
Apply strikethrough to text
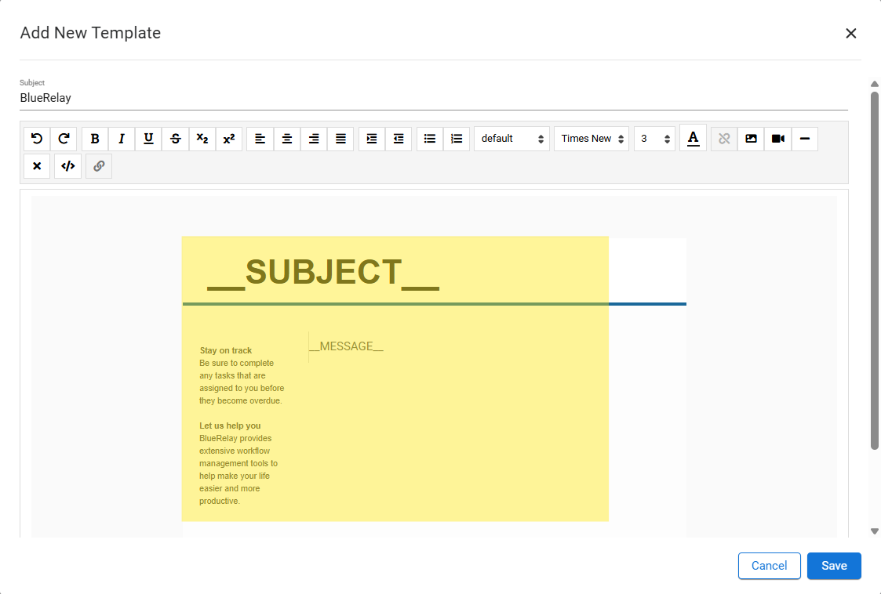point(175,139)
